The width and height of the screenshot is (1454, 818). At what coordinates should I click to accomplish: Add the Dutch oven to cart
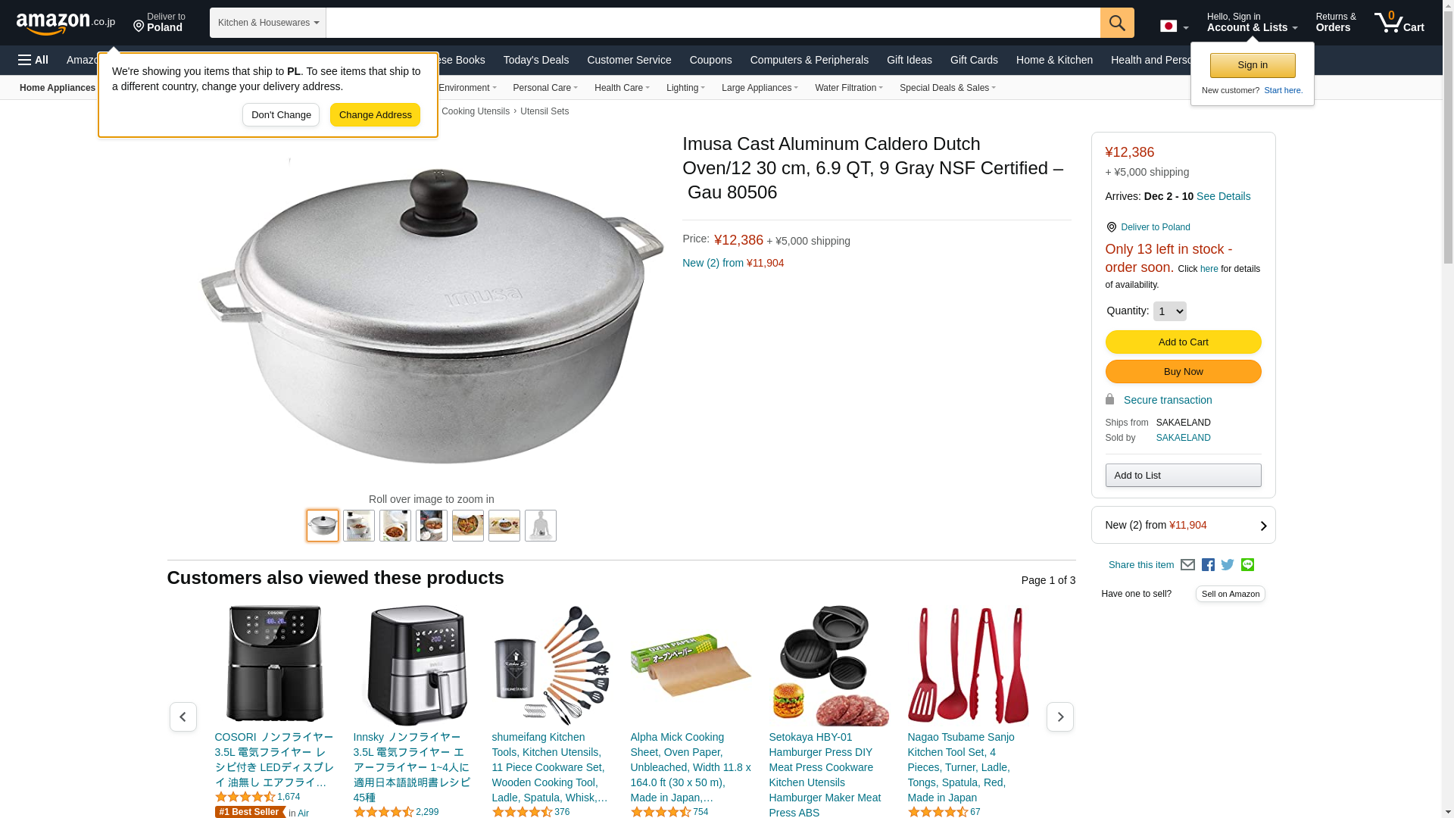pos(1183,342)
